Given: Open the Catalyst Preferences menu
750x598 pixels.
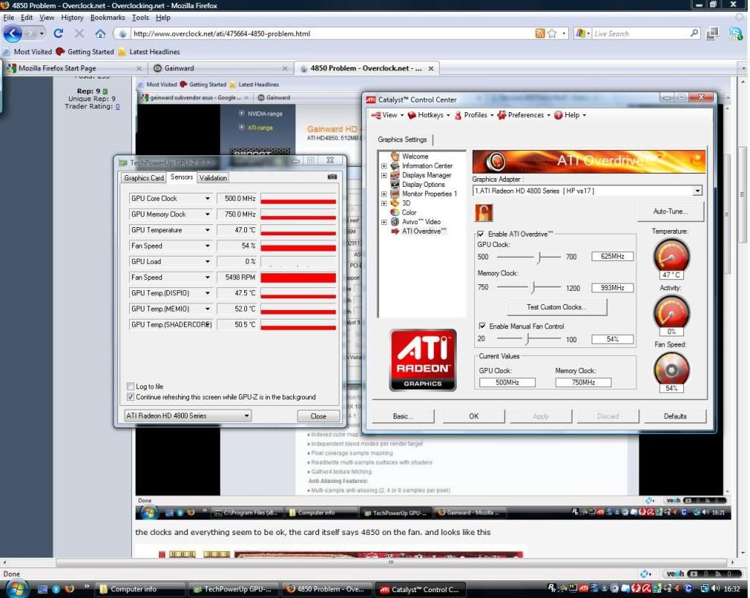Looking at the screenshot, I should coord(523,115).
